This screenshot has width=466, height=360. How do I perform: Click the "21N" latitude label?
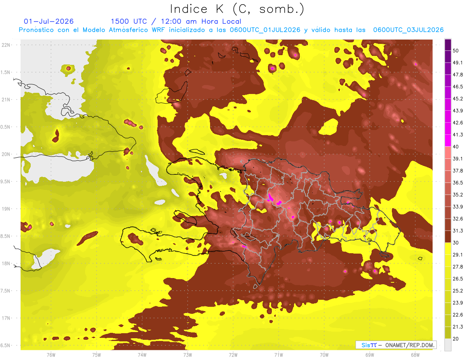coord(7,99)
